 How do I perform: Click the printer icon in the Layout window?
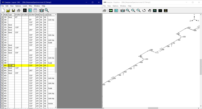18,11
